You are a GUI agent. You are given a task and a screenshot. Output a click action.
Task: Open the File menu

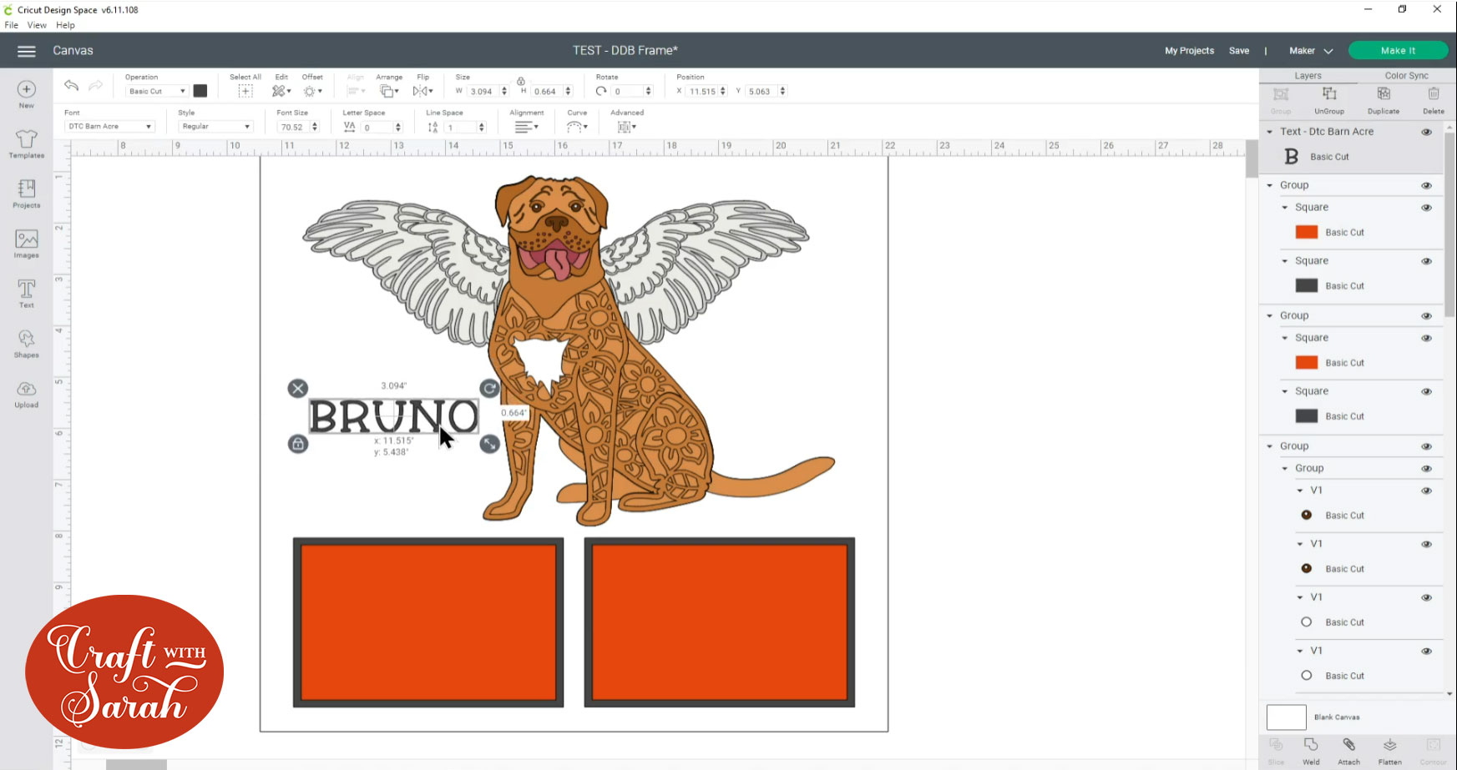12,25
